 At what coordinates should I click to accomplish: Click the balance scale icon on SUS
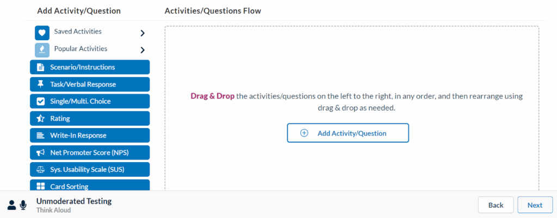(x=40, y=169)
